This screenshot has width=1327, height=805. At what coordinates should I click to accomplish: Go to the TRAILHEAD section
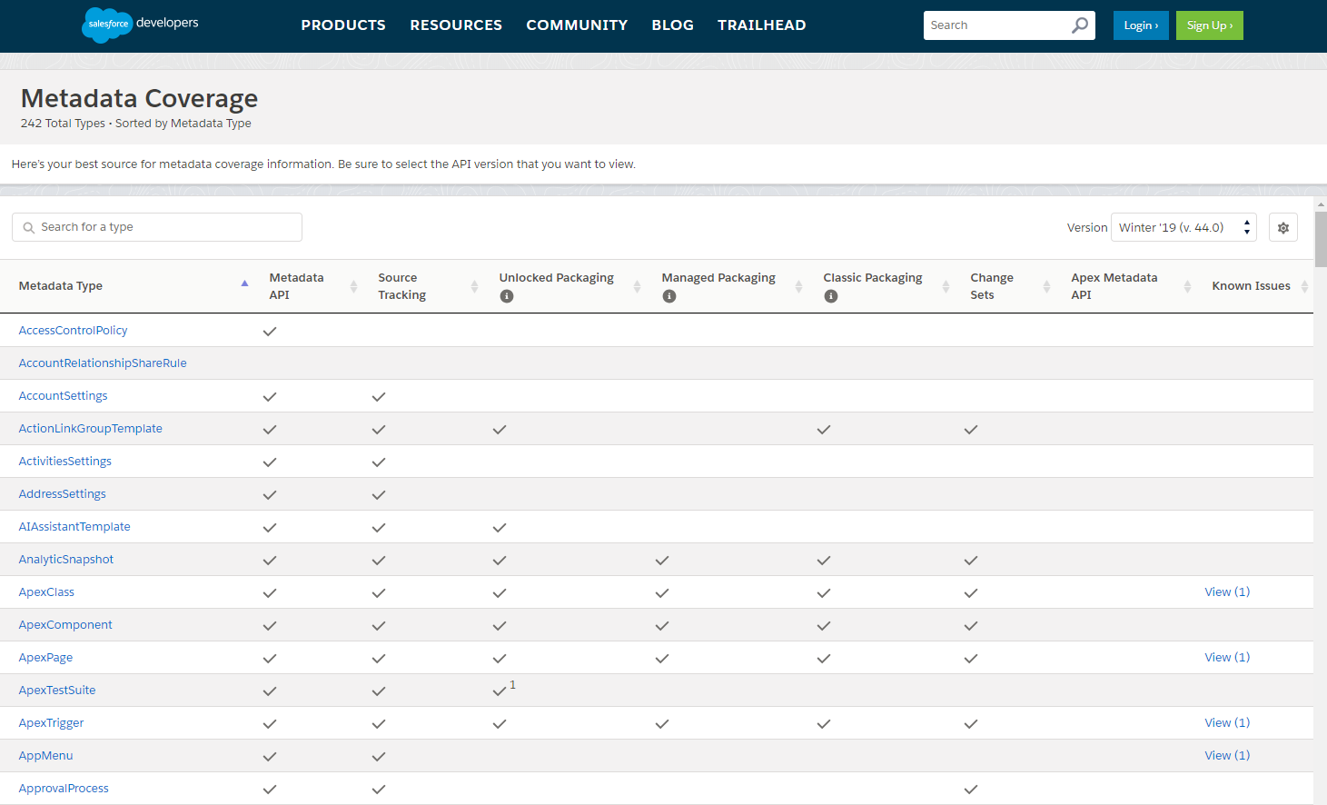tap(761, 25)
